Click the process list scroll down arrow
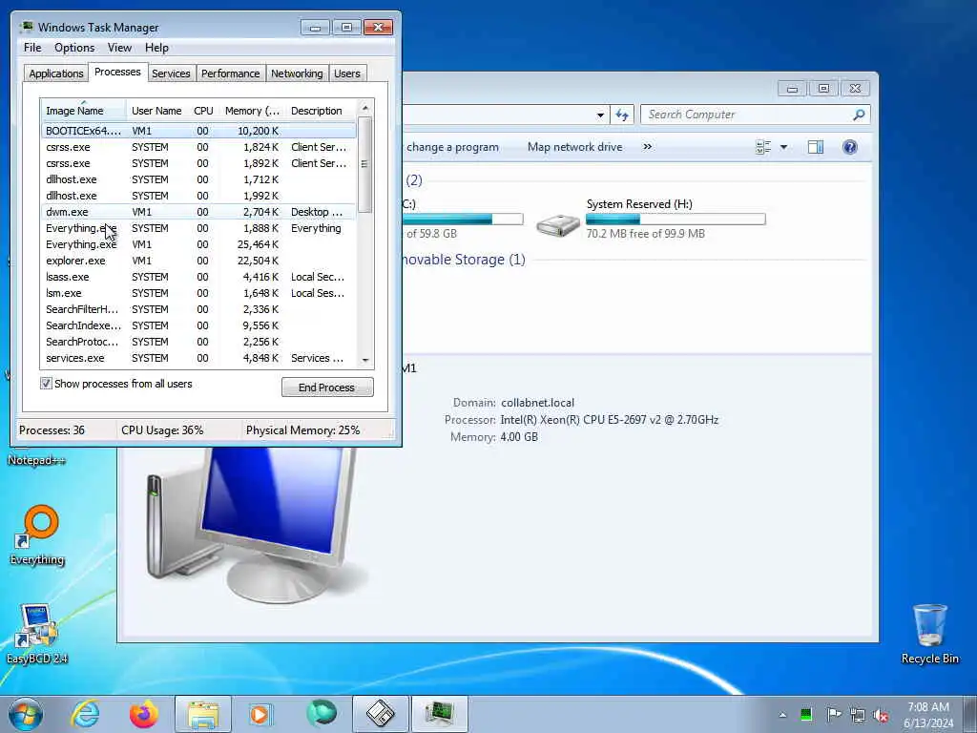The width and height of the screenshot is (977, 733). 365,360
